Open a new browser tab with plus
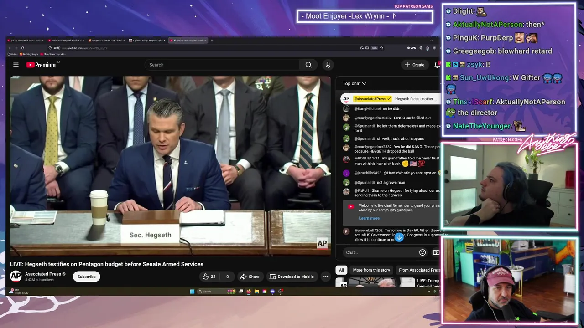 point(212,41)
